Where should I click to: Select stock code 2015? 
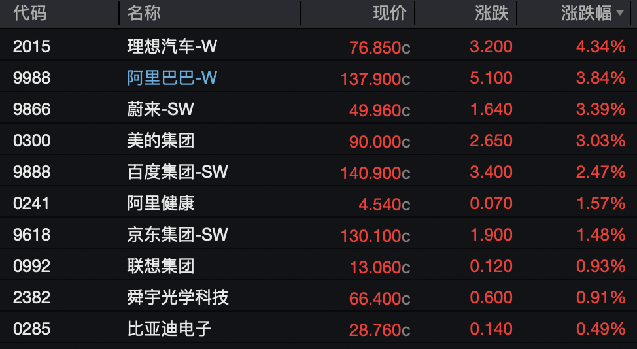pos(31,46)
